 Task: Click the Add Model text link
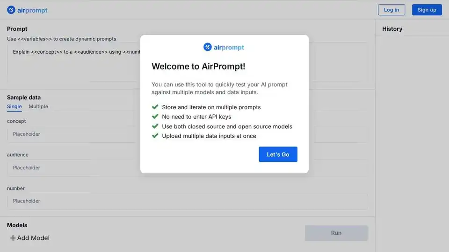click(x=33, y=238)
